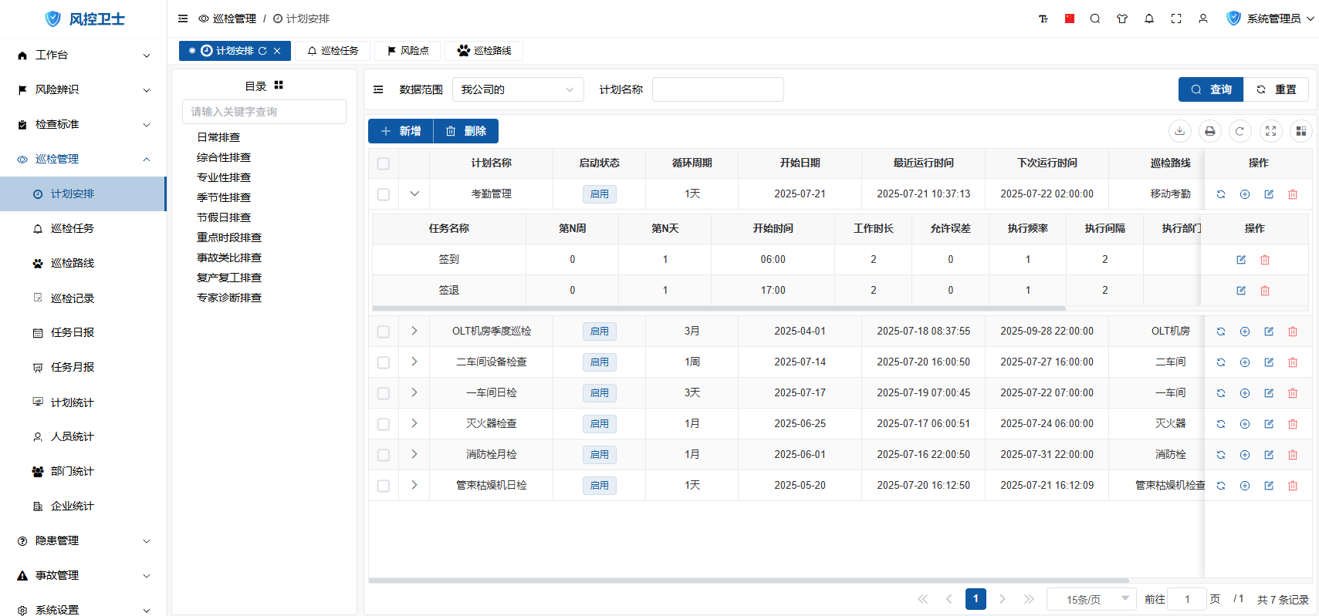
Task: Click add-task plus icon for OLT机房季度巡检
Action: coord(1245,332)
